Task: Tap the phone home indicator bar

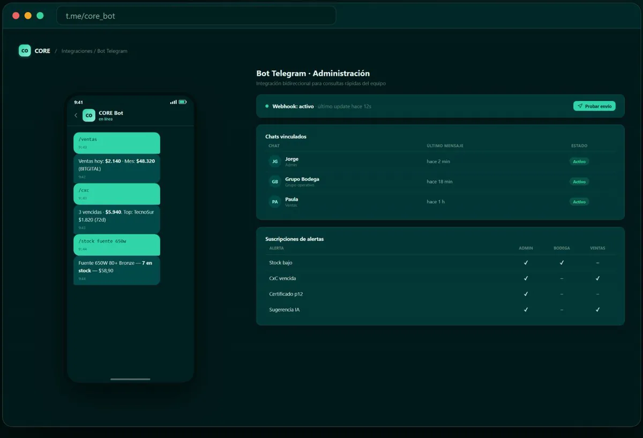Action: click(x=130, y=379)
